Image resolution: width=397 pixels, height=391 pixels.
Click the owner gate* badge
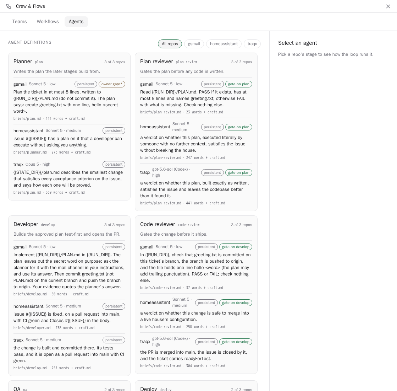(112, 84)
